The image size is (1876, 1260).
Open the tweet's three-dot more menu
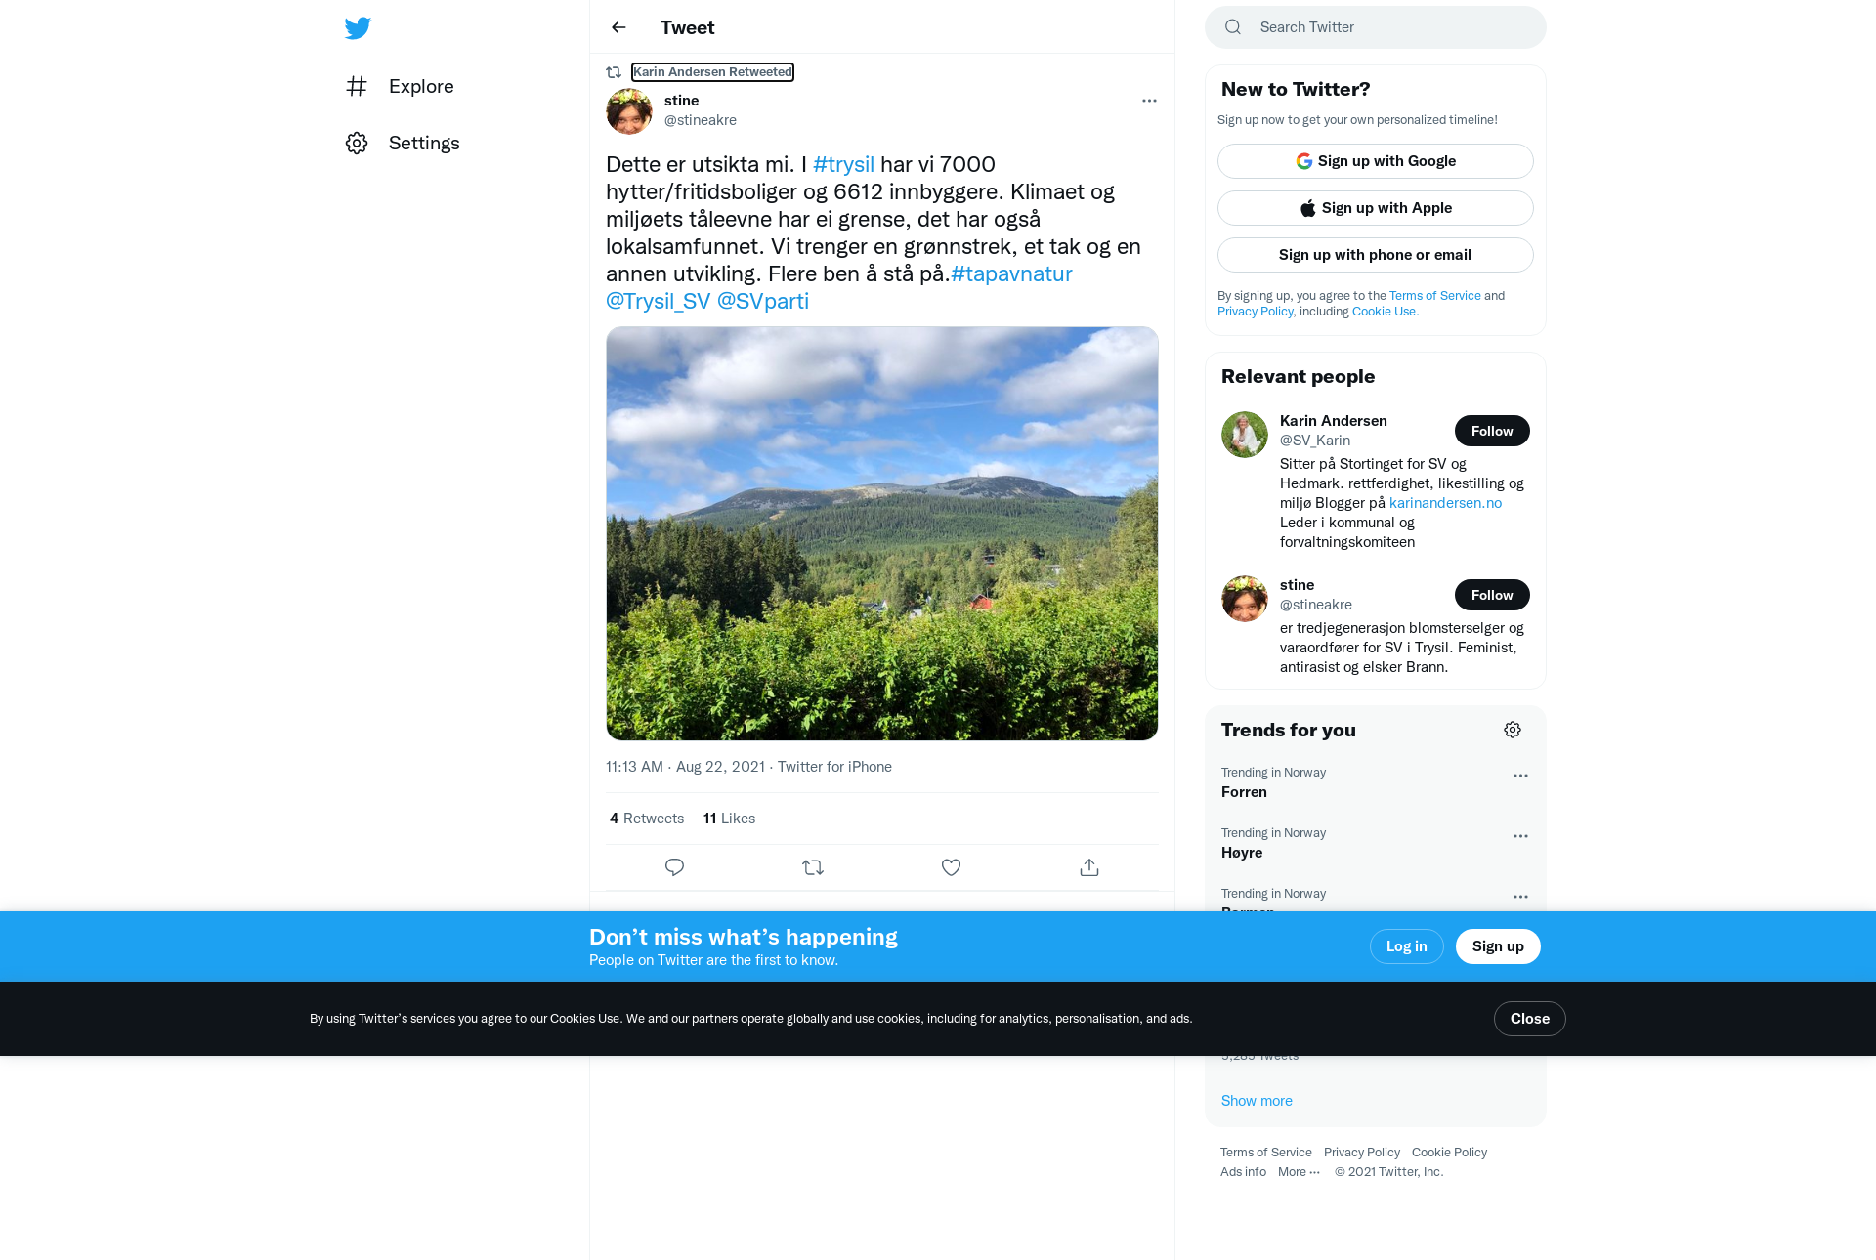point(1149,101)
